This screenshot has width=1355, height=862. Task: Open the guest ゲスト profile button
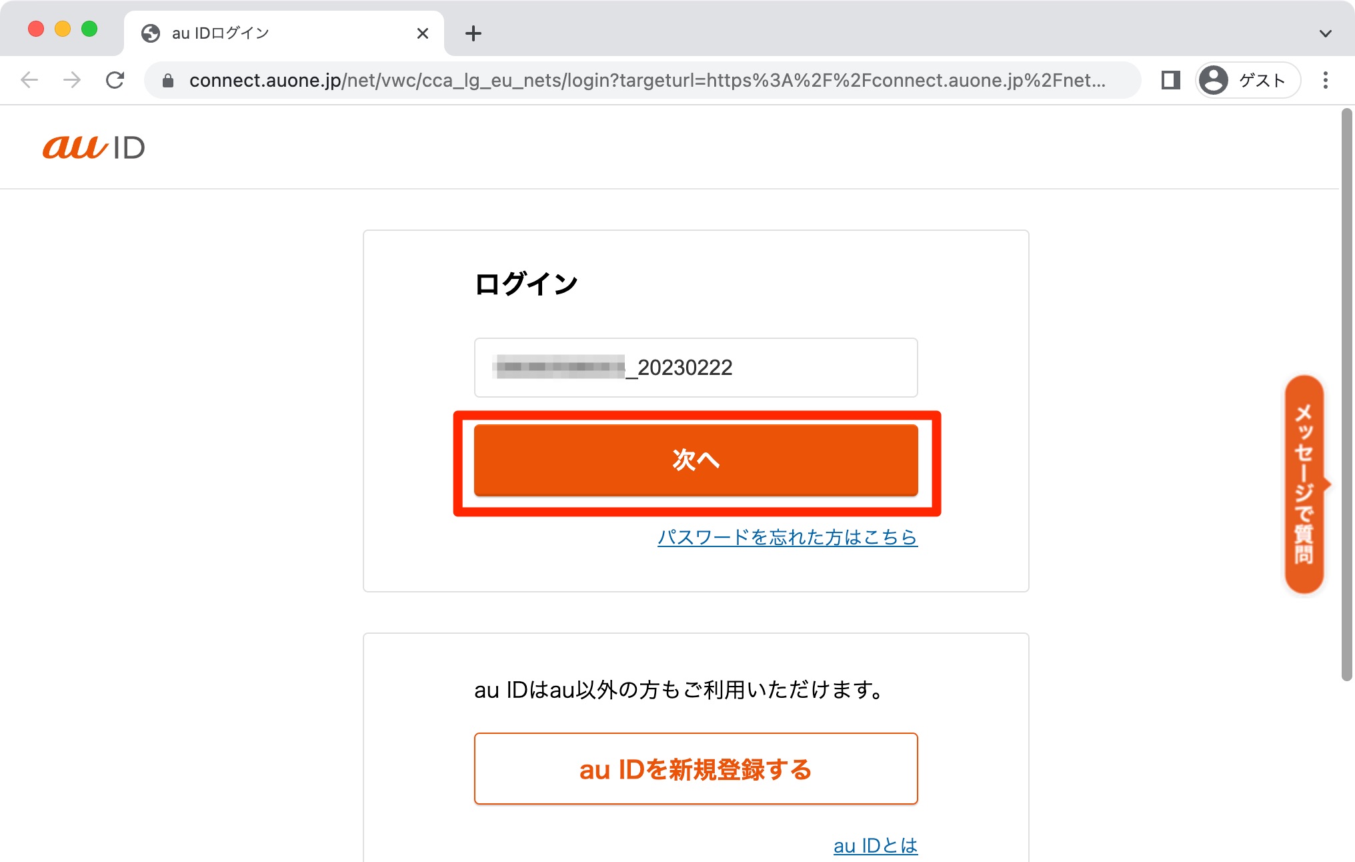(x=1247, y=80)
